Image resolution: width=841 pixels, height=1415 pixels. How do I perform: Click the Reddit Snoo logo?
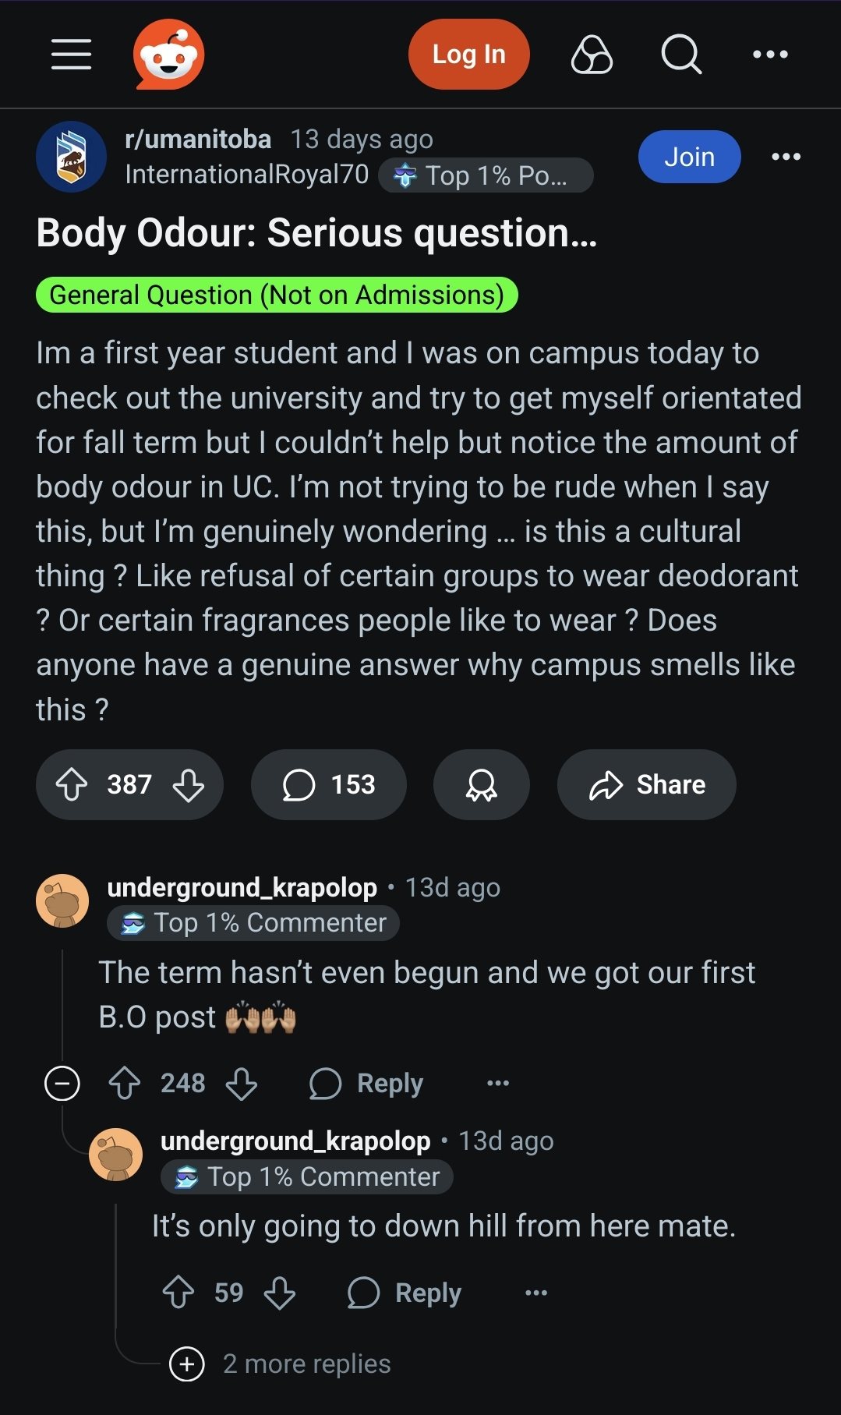168,55
